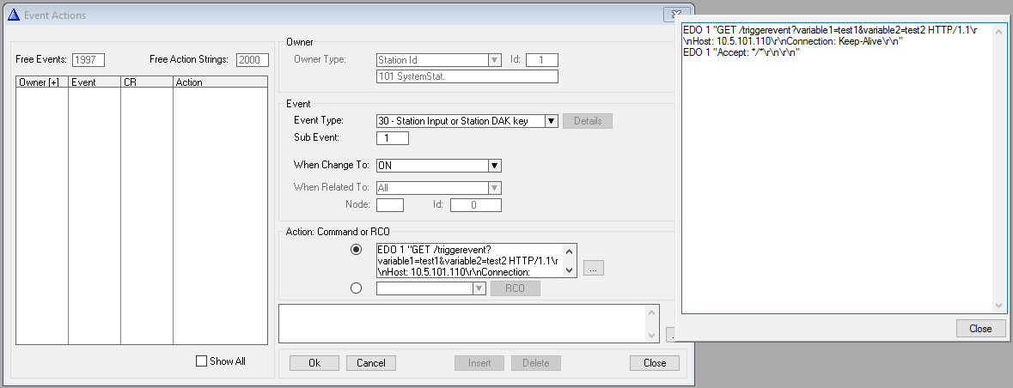Close the Event Actions dialog with Close button

[655, 363]
